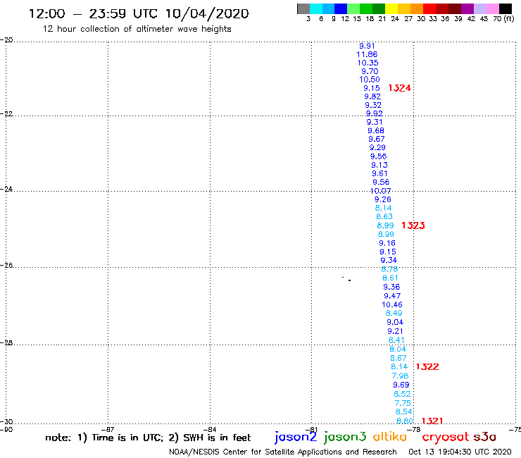This screenshot has height=458, width=521.
Task: Click the light green swatch in the color scale
Action: point(353,8)
